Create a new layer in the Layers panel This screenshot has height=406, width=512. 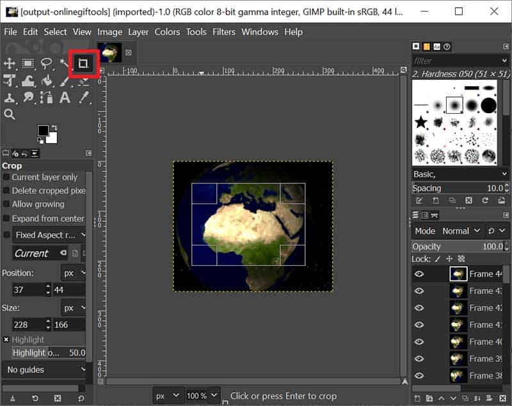pyautogui.click(x=417, y=398)
